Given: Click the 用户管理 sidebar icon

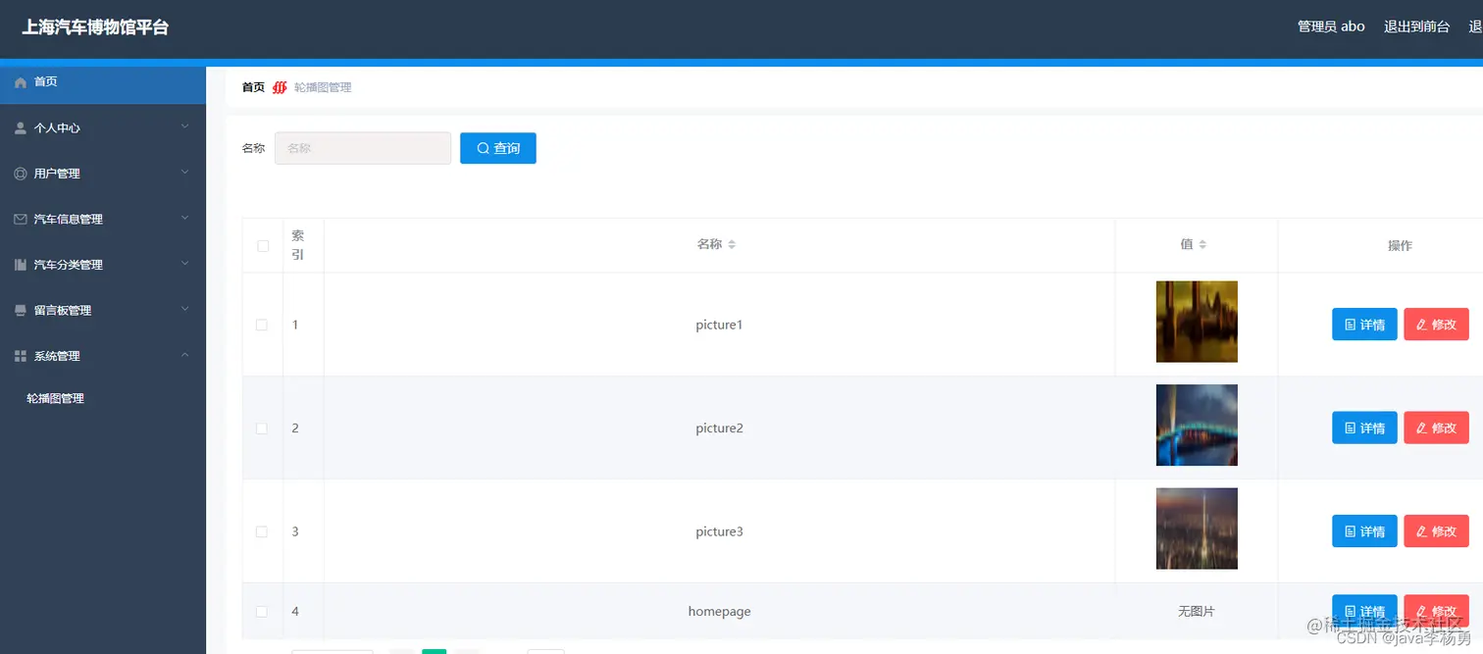Looking at the screenshot, I should [x=21, y=174].
